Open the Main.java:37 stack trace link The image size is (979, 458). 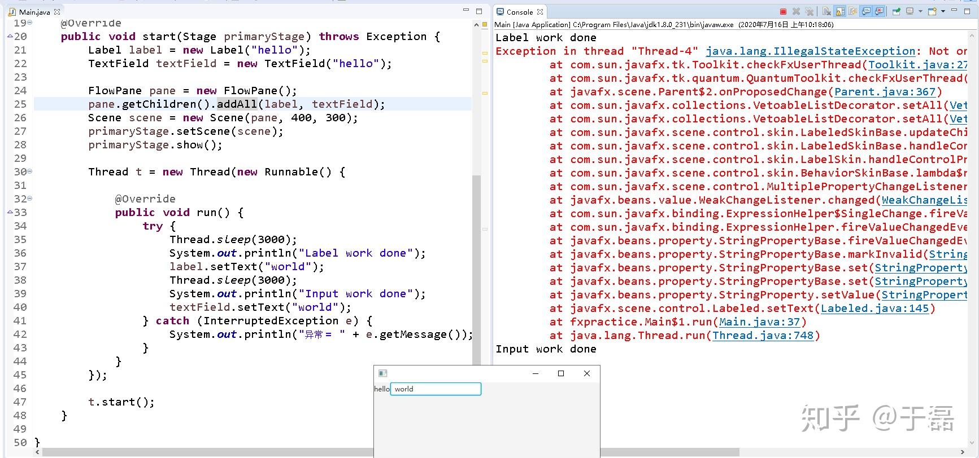[x=759, y=322]
